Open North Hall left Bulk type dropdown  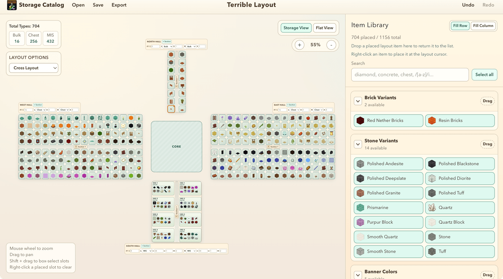pos(168,46)
